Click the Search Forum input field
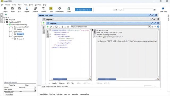170x96 pixels. pyautogui.click(x=138, y=10)
